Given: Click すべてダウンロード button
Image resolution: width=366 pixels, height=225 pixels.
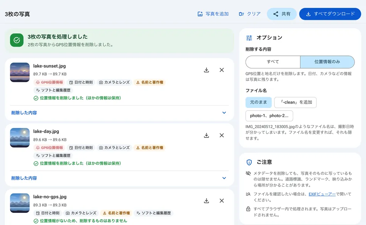Looking at the screenshot, I should pyautogui.click(x=330, y=14).
